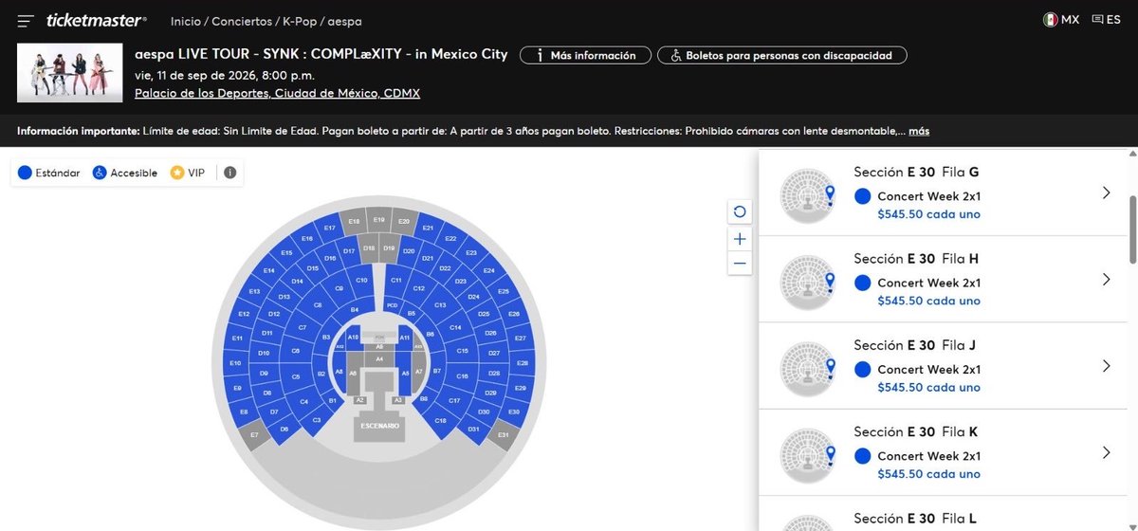The image size is (1138, 531).
Task: Click the ticket list scrollbar thumb
Action: click(1131, 229)
